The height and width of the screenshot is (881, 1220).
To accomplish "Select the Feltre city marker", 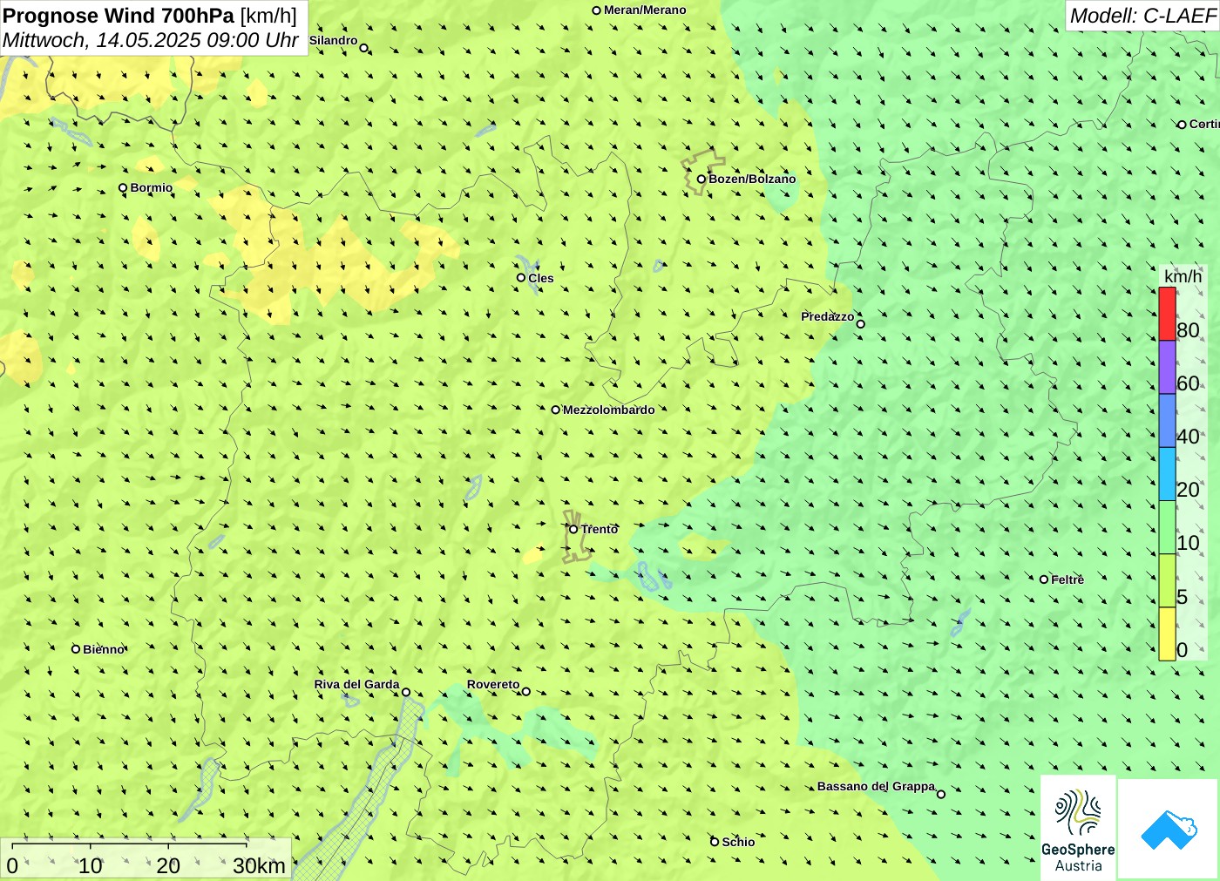I will tap(1044, 579).
